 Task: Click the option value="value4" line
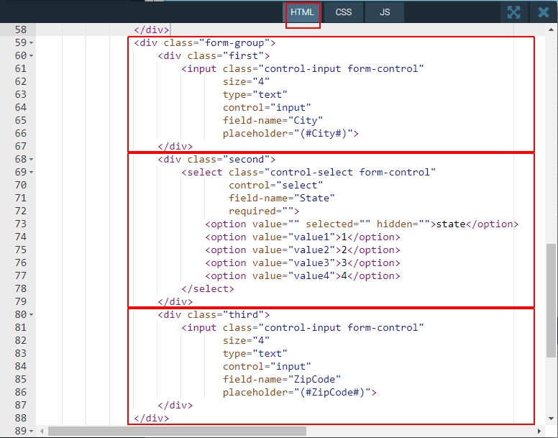coord(303,275)
